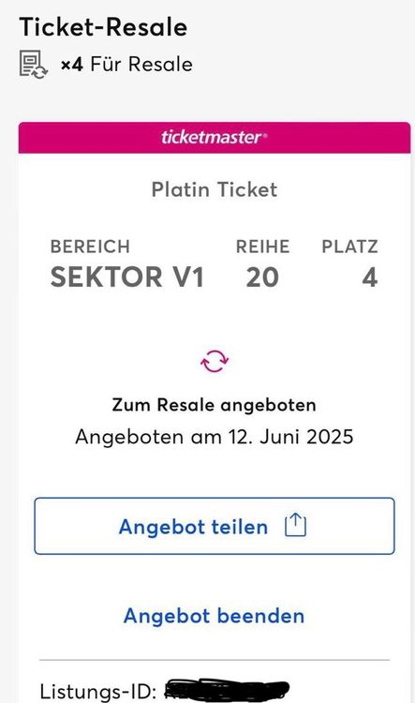Image resolution: width=415 pixels, height=703 pixels.
Task: Click the Angebot beenden link
Action: point(215,616)
